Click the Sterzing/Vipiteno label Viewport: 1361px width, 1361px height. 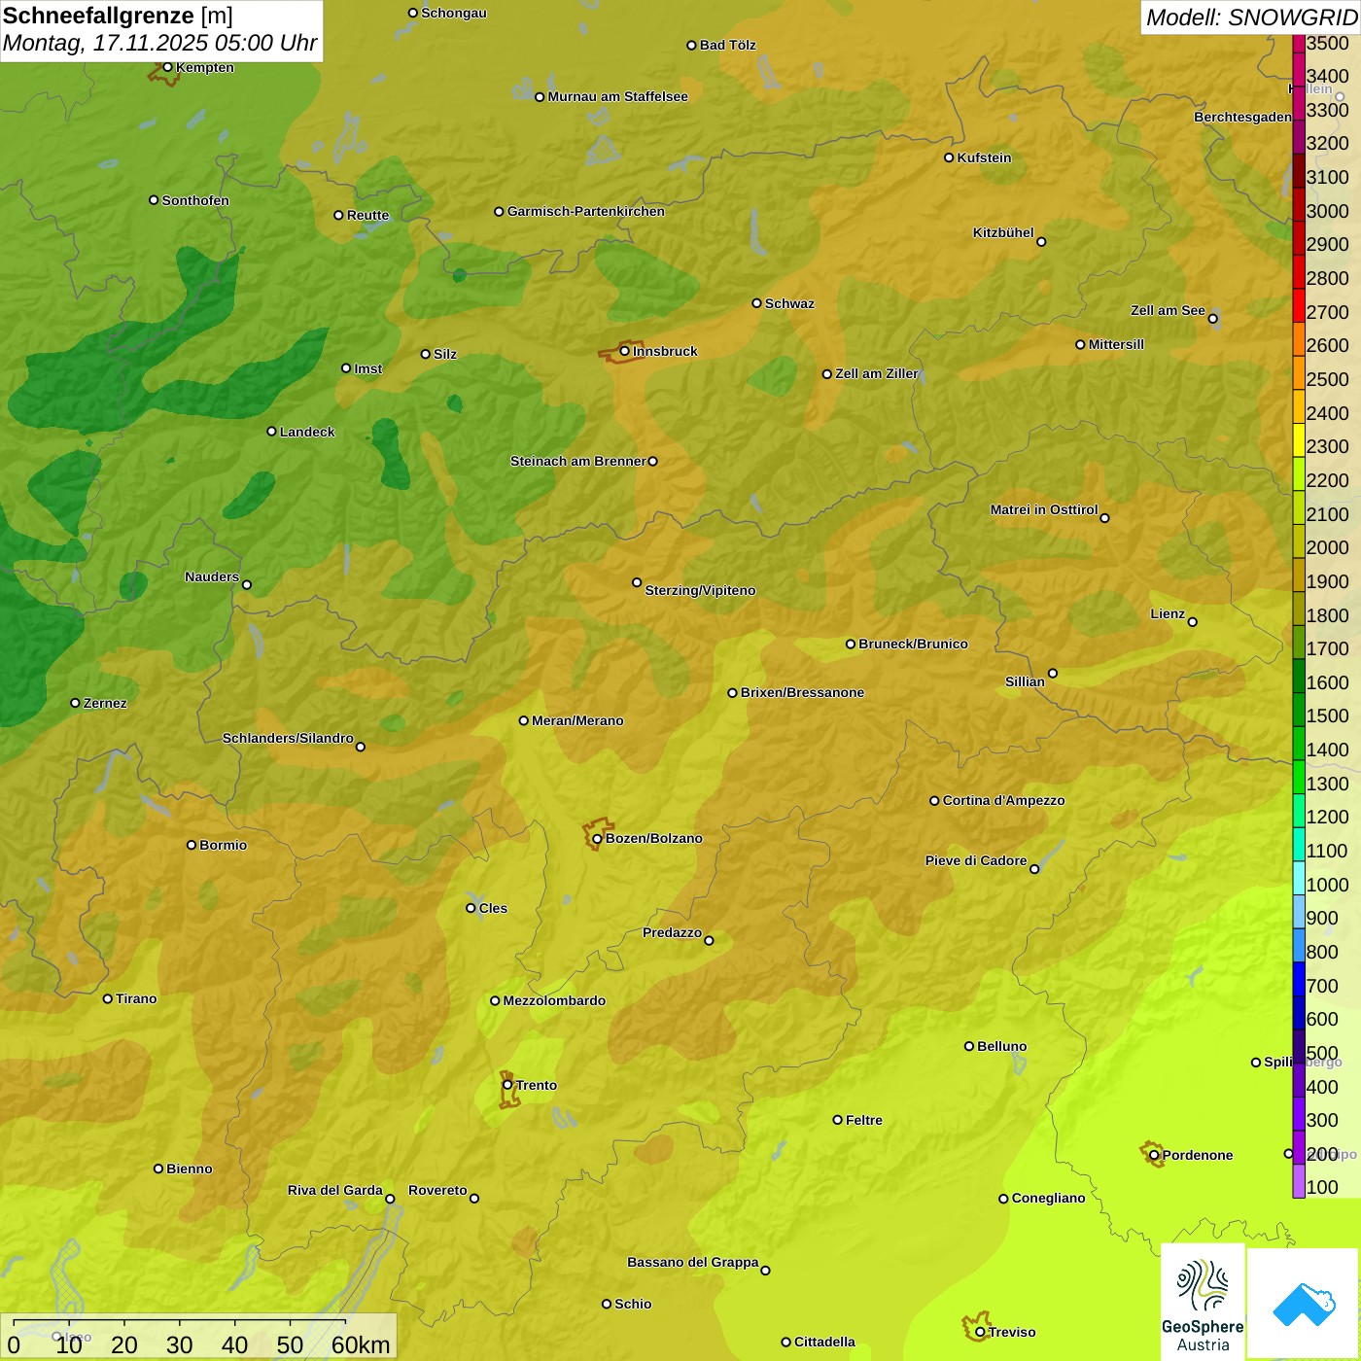[700, 590]
